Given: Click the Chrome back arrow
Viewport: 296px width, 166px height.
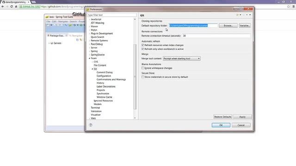Looking at the screenshot, I should pos(3,6).
